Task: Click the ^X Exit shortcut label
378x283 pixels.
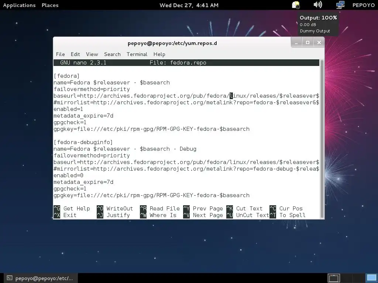Action: (x=65, y=215)
